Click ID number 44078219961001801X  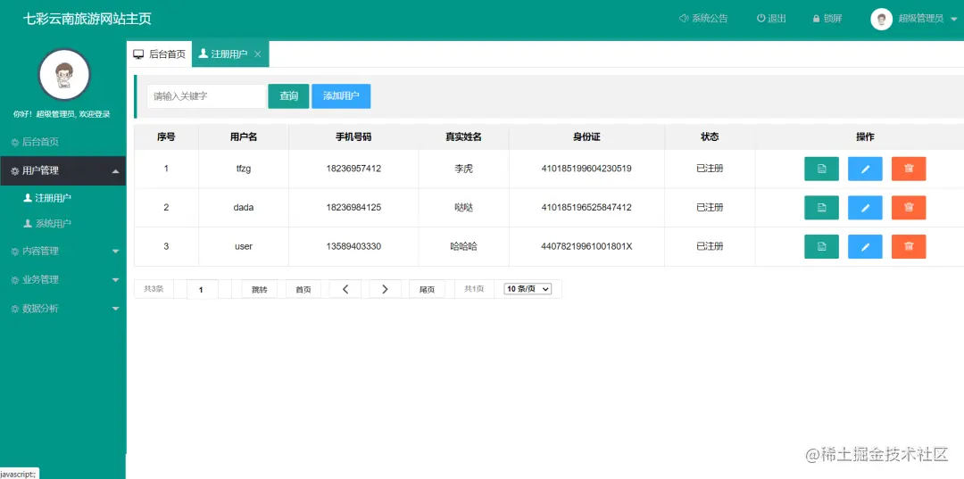click(586, 246)
